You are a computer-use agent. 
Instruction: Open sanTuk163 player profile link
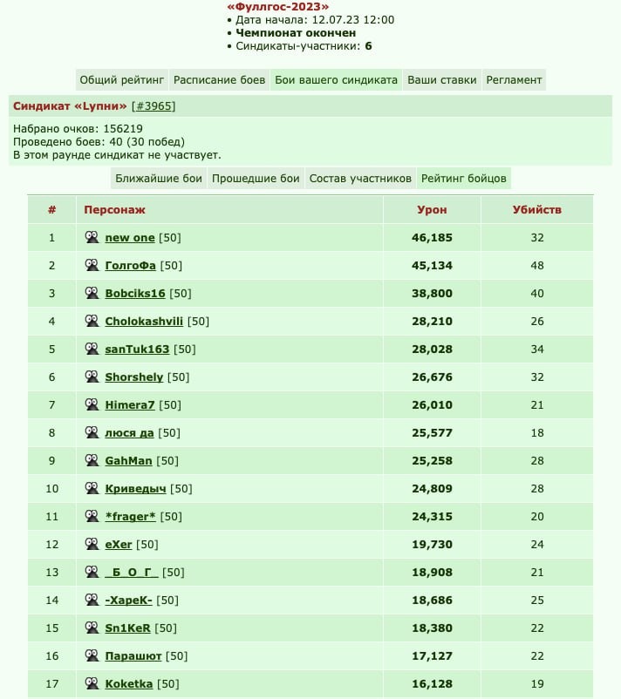point(137,349)
